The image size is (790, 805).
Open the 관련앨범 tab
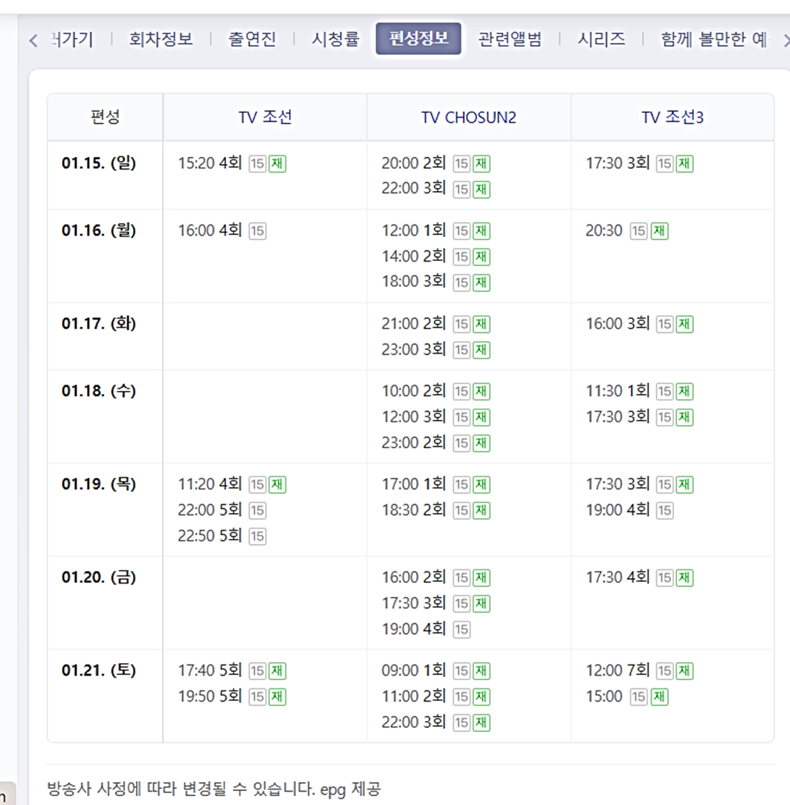[x=510, y=39]
